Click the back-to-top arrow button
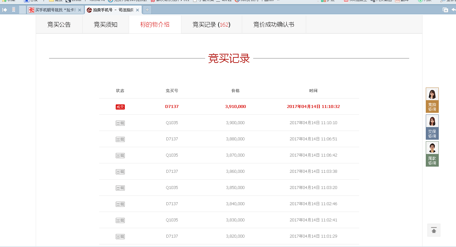The height and width of the screenshot is (247, 456). 434,230
